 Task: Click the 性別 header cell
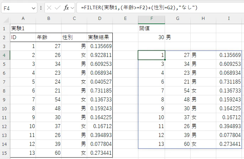[x=74, y=37]
